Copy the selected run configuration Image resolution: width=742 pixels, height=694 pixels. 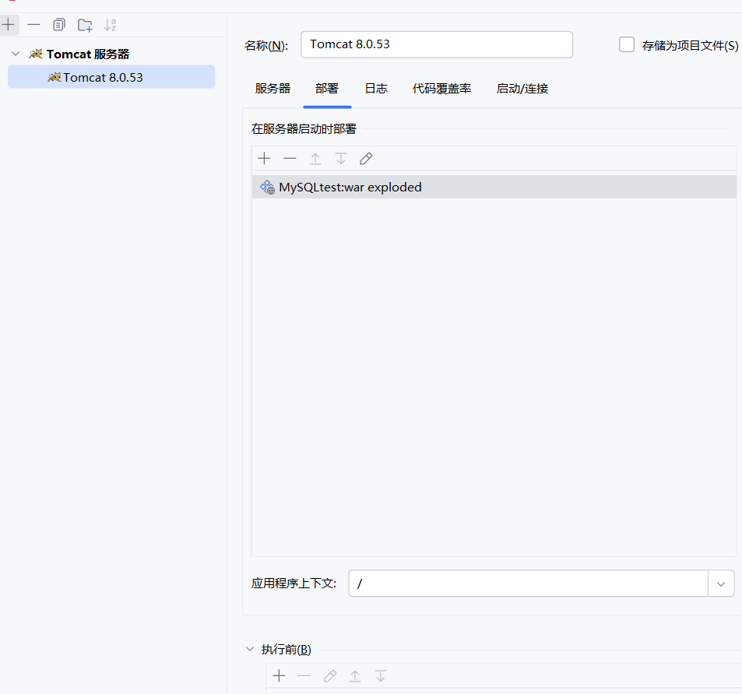point(58,25)
